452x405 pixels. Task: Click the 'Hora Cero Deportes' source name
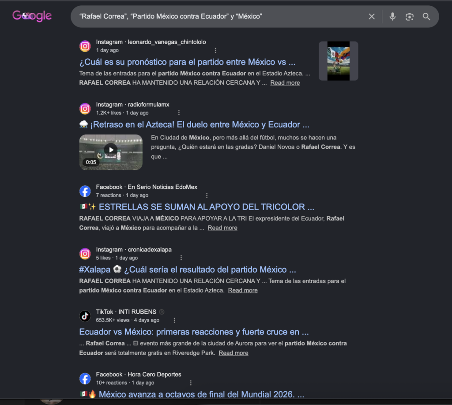[x=154, y=375]
